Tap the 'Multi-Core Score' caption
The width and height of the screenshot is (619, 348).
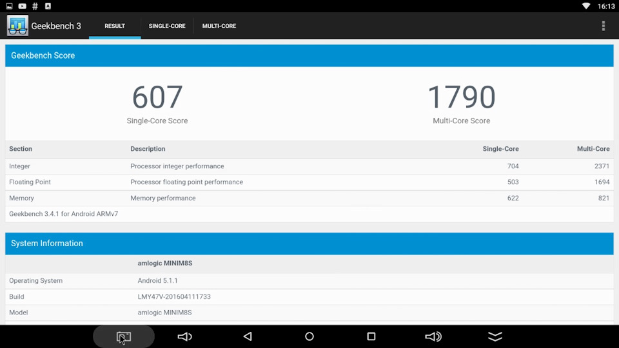click(462, 121)
